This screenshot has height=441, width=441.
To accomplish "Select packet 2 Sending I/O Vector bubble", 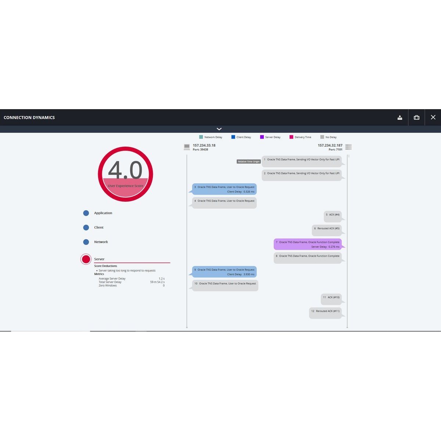I will tap(302, 175).
